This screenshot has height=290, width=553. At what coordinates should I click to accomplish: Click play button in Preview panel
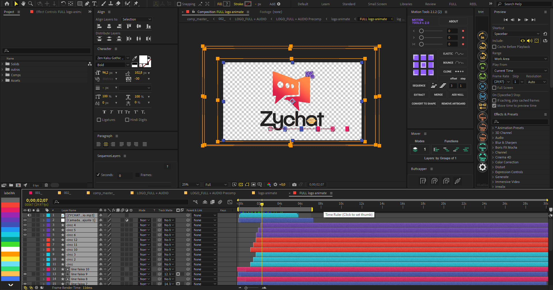(x=519, y=20)
